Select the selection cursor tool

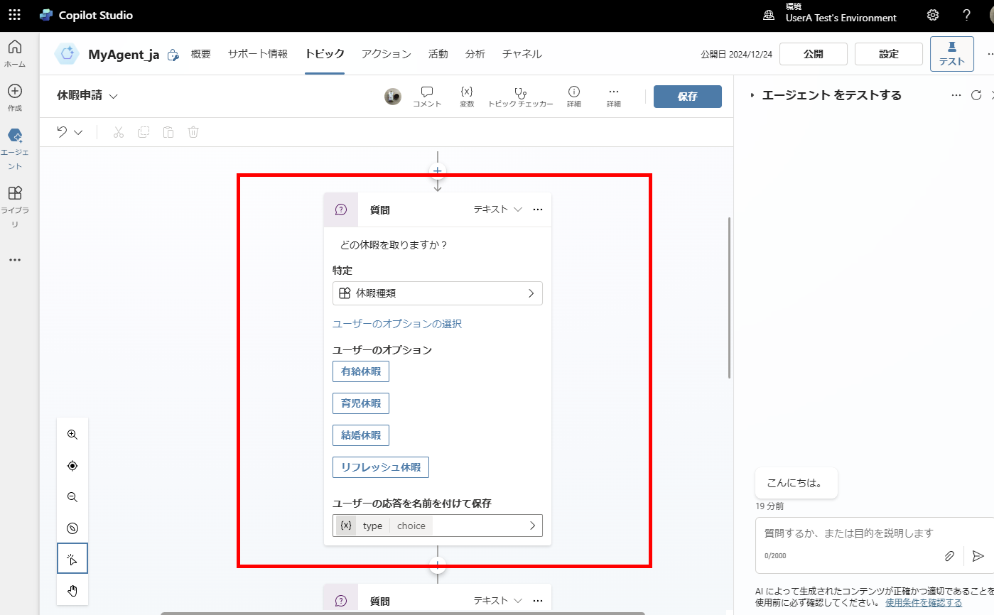pos(72,558)
